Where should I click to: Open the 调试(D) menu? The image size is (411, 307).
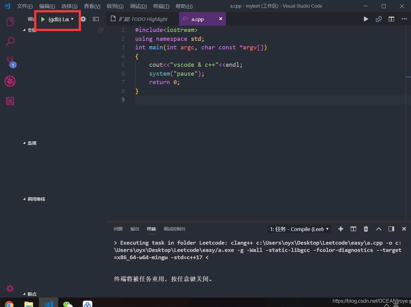[138, 6]
